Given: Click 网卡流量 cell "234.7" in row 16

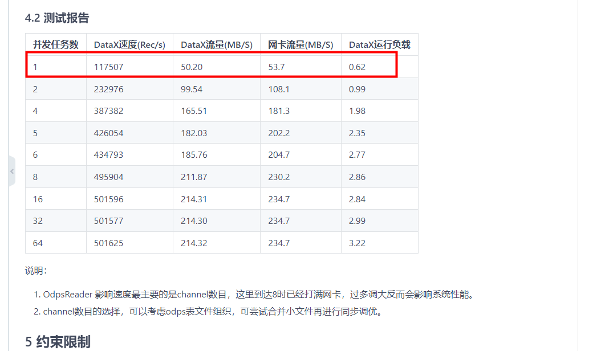Looking at the screenshot, I should click(301, 199).
